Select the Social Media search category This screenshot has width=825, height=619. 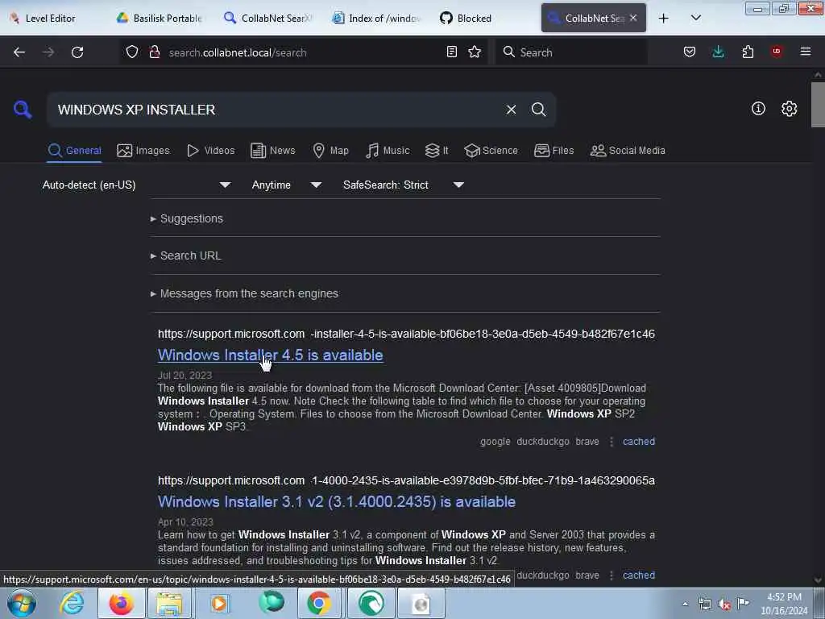[627, 151]
